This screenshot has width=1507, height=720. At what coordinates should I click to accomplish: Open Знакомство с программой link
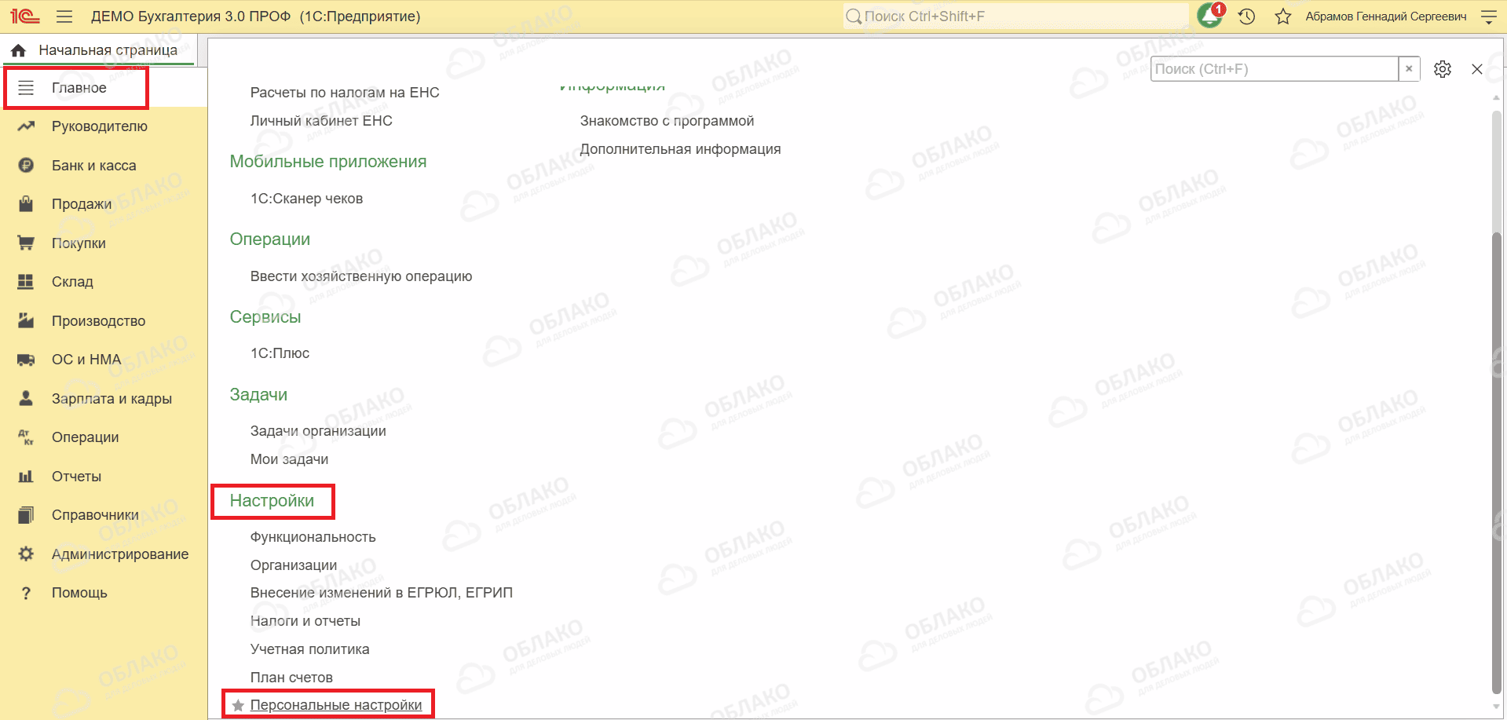pos(667,121)
